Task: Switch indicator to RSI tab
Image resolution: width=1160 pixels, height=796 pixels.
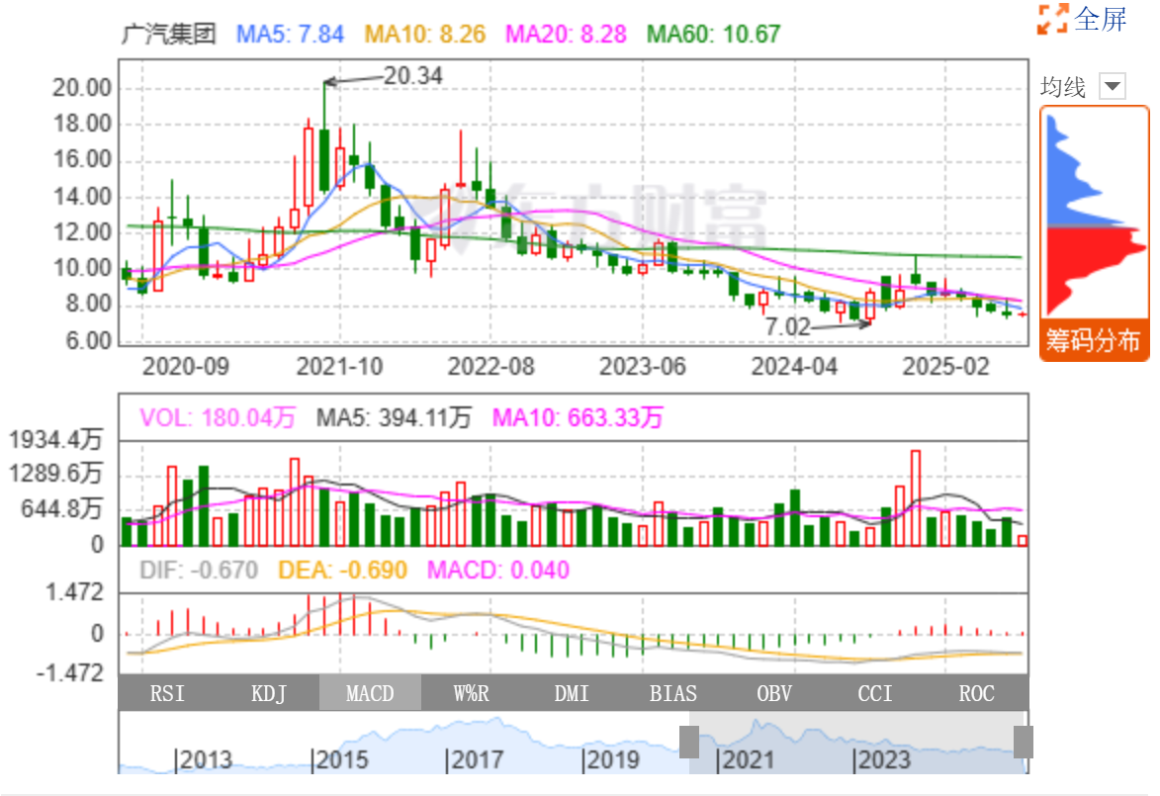Action: click(167, 693)
